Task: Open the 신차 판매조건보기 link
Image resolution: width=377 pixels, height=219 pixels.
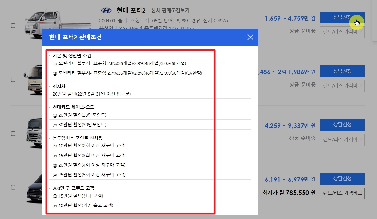Action: [x=170, y=10]
